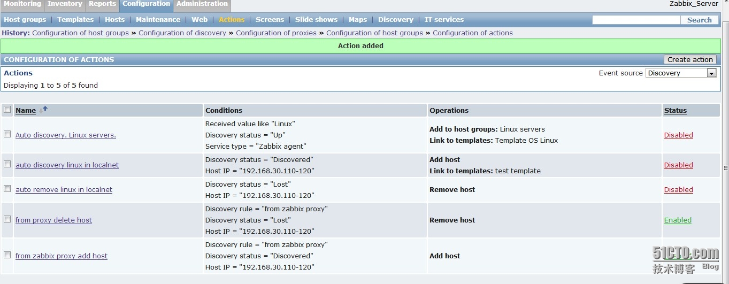The width and height of the screenshot is (729, 284).
Task: Open from zabbix proxy add host action
Action: coord(62,256)
